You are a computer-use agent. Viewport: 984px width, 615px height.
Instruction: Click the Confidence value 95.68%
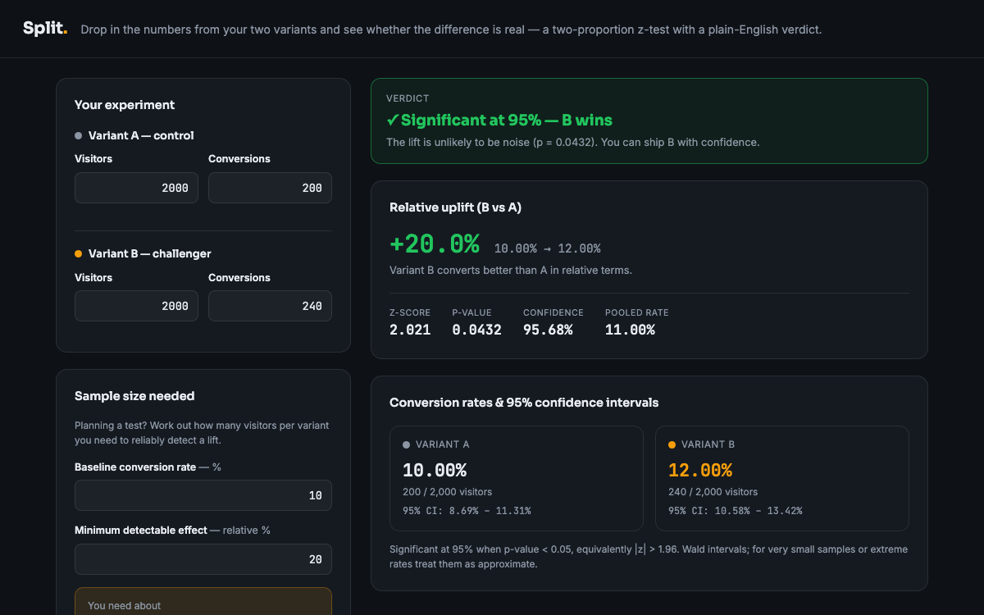548,330
